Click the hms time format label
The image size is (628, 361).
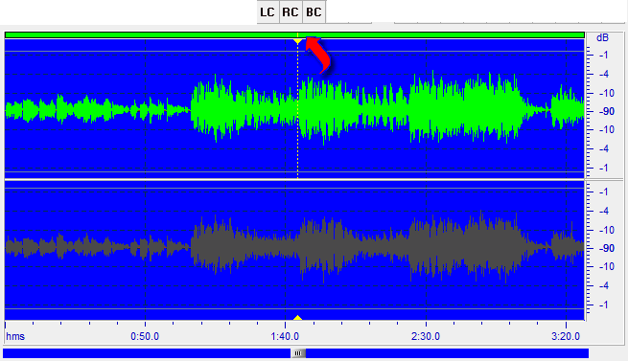[15, 336]
